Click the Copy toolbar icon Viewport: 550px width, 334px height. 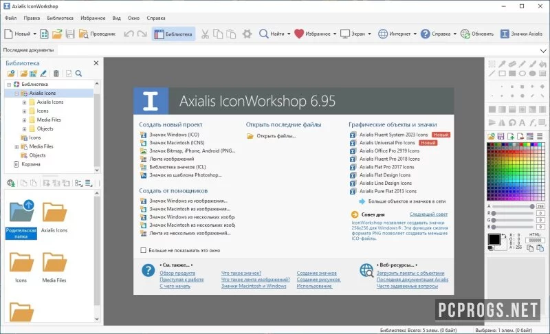coord(218,34)
